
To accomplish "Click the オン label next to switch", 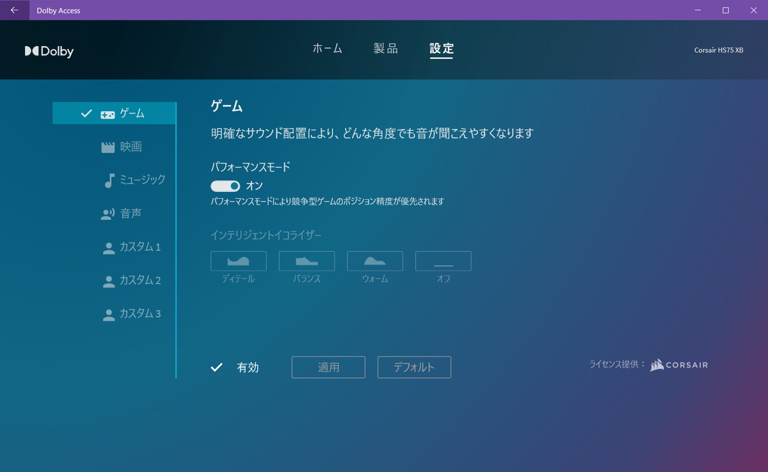I will pyautogui.click(x=254, y=185).
